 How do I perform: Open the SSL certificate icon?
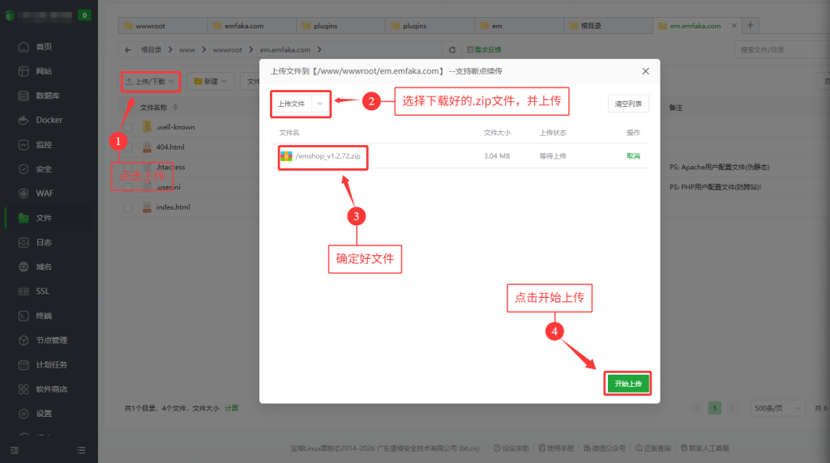(x=24, y=291)
